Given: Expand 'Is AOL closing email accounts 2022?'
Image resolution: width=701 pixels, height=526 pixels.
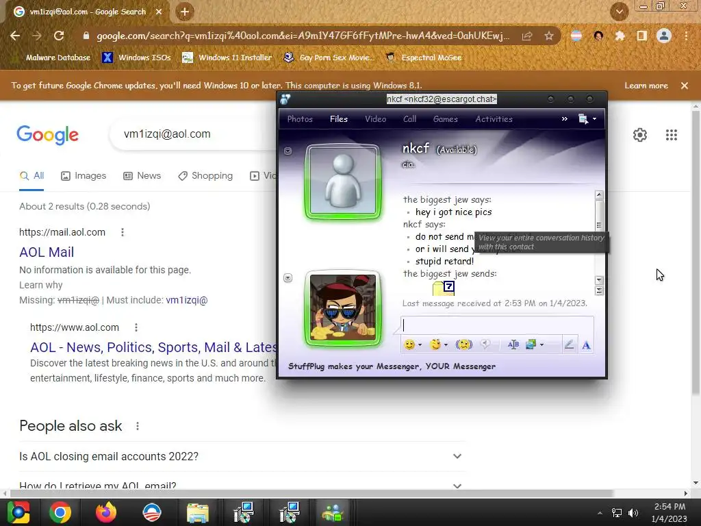Looking at the screenshot, I should tap(457, 456).
